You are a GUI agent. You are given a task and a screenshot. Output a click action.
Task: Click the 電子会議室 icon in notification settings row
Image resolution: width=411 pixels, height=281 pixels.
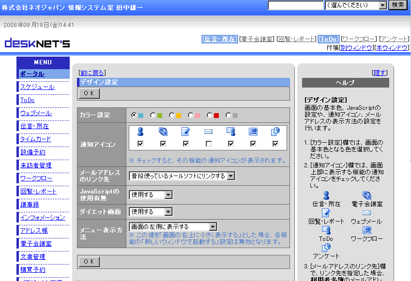[x=163, y=131]
